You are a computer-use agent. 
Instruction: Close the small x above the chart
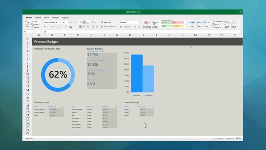pyautogui.click(x=191, y=47)
